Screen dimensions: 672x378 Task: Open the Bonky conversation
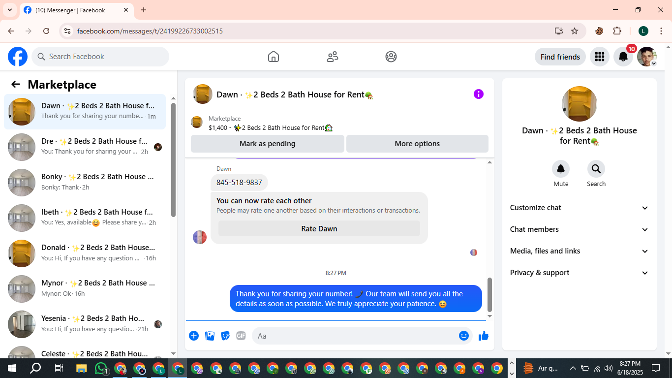[x=85, y=183]
